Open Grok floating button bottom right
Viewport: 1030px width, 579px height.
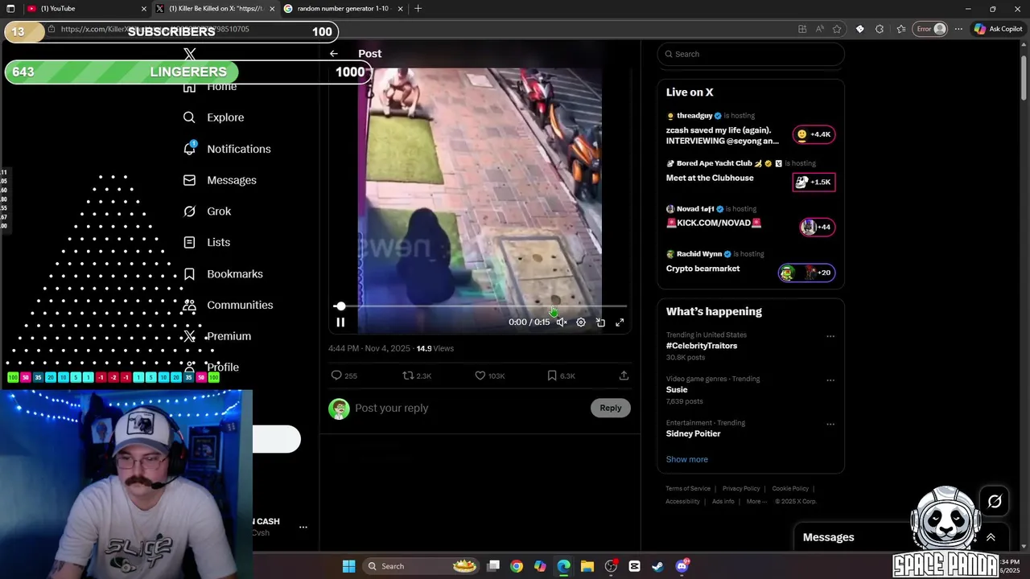tap(995, 502)
